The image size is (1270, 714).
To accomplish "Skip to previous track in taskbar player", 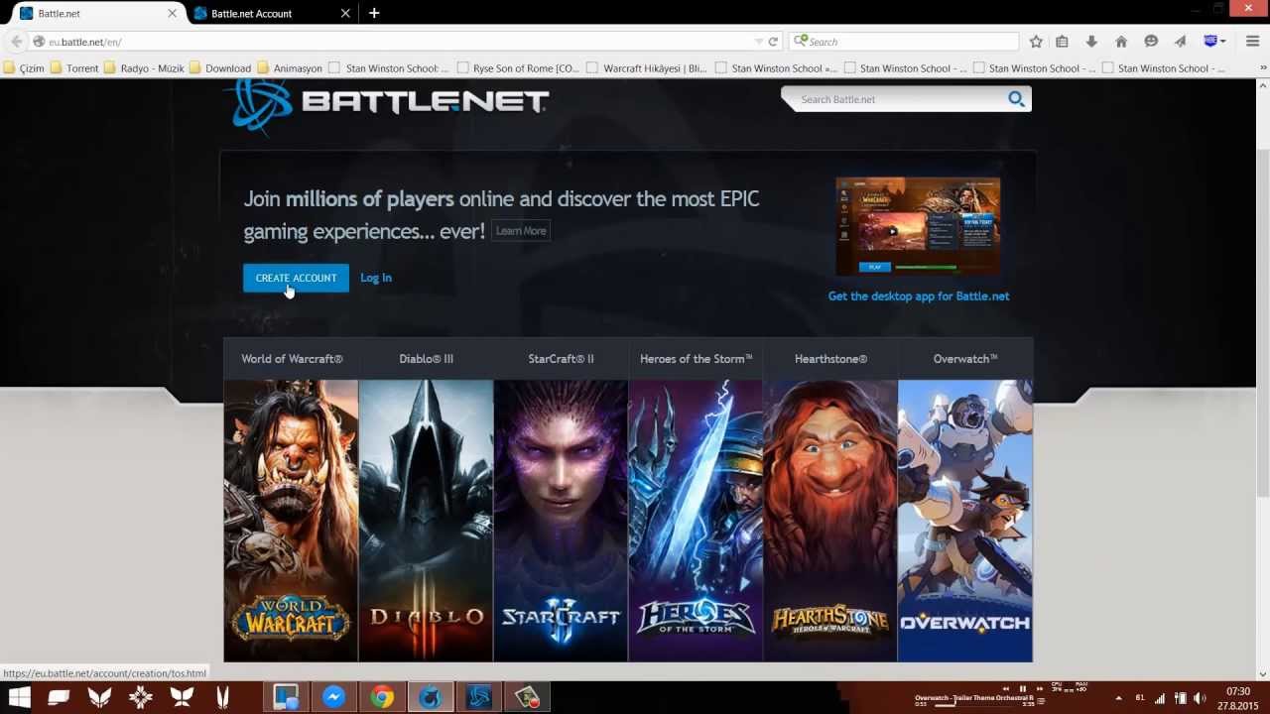I will tap(1006, 688).
